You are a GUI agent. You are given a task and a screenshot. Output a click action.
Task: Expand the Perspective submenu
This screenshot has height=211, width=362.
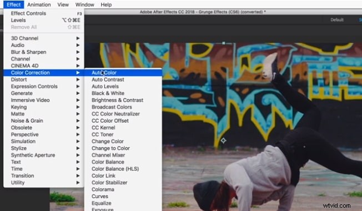click(44, 134)
